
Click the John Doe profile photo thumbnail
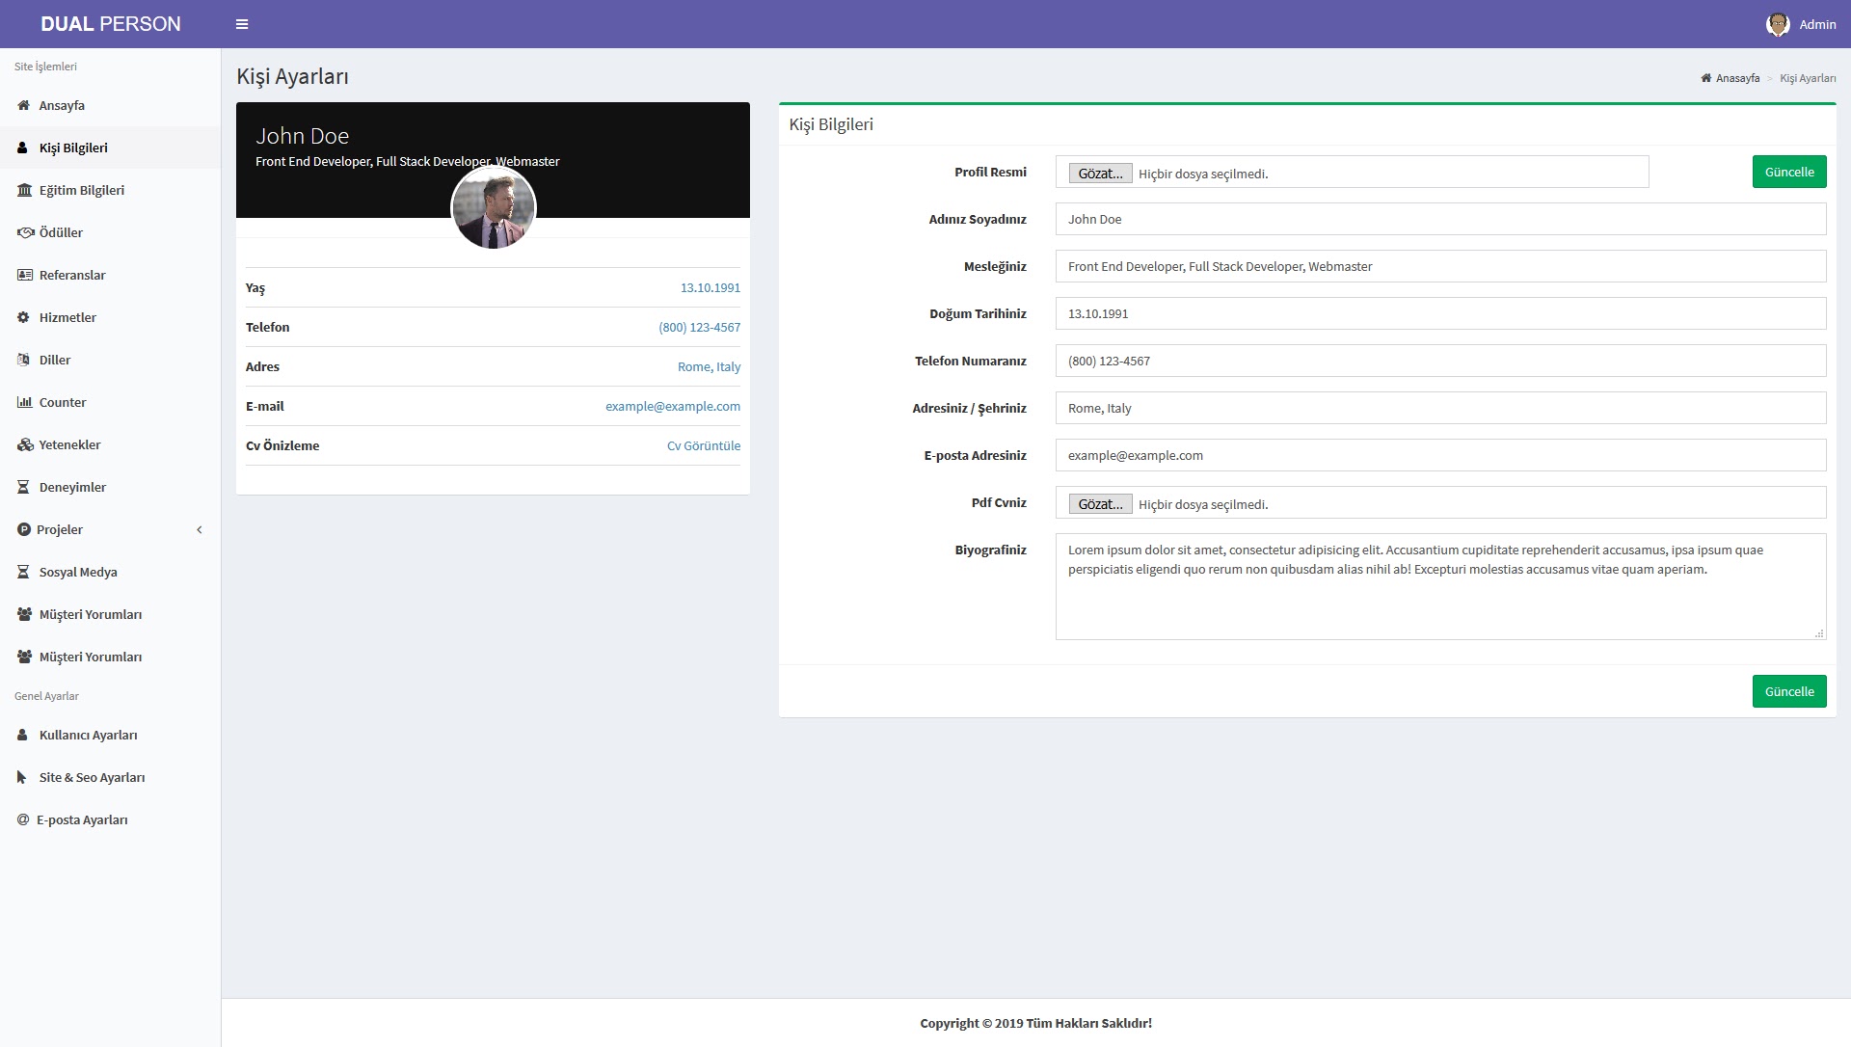click(x=494, y=207)
